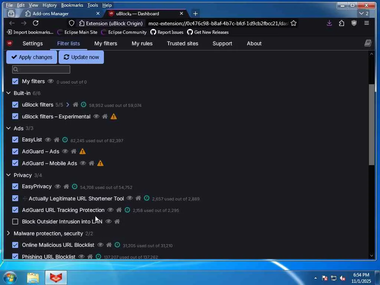
Task: Open the My filters tab
Action: pyautogui.click(x=106, y=44)
